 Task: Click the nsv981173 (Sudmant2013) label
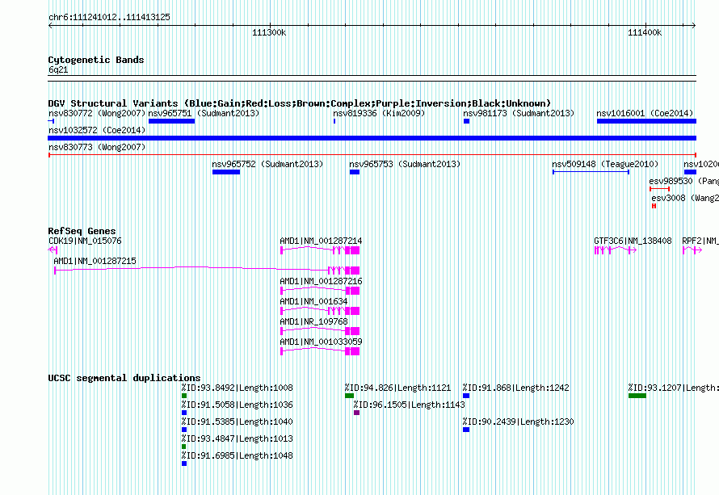coord(519,113)
